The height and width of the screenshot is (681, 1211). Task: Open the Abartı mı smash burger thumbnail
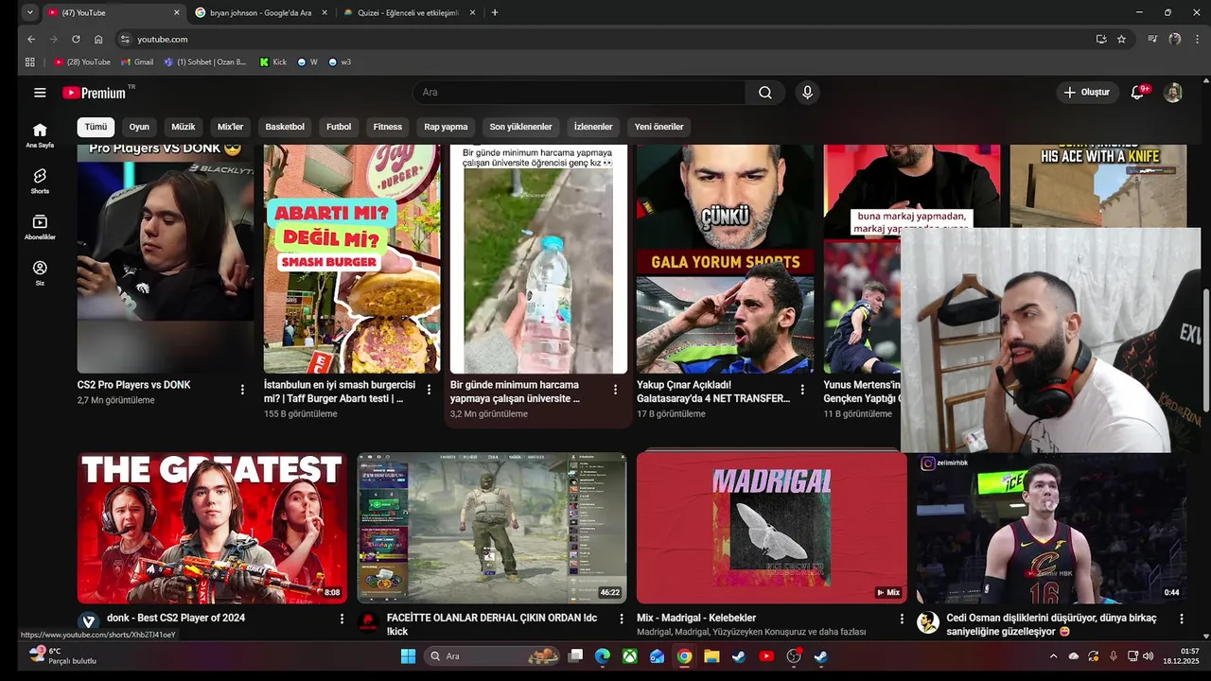pyautogui.click(x=352, y=259)
